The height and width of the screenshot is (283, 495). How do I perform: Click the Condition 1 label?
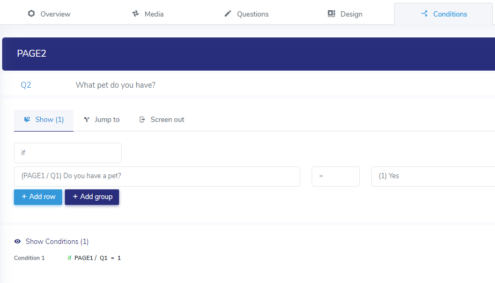tap(29, 258)
